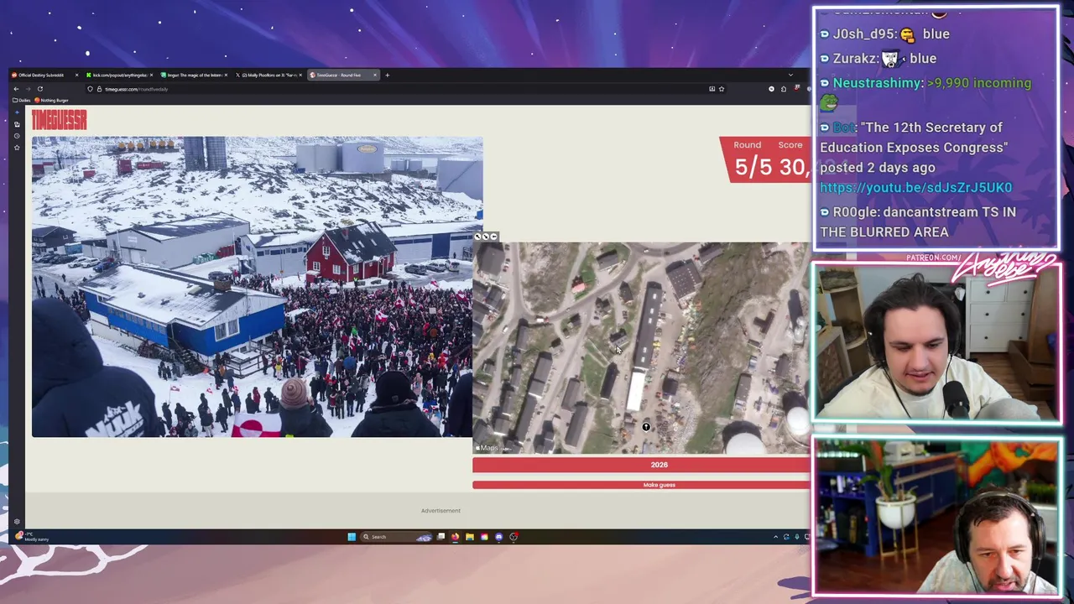This screenshot has width=1074, height=604.
Task: Bookmark this page with the star icon
Action: [x=721, y=89]
